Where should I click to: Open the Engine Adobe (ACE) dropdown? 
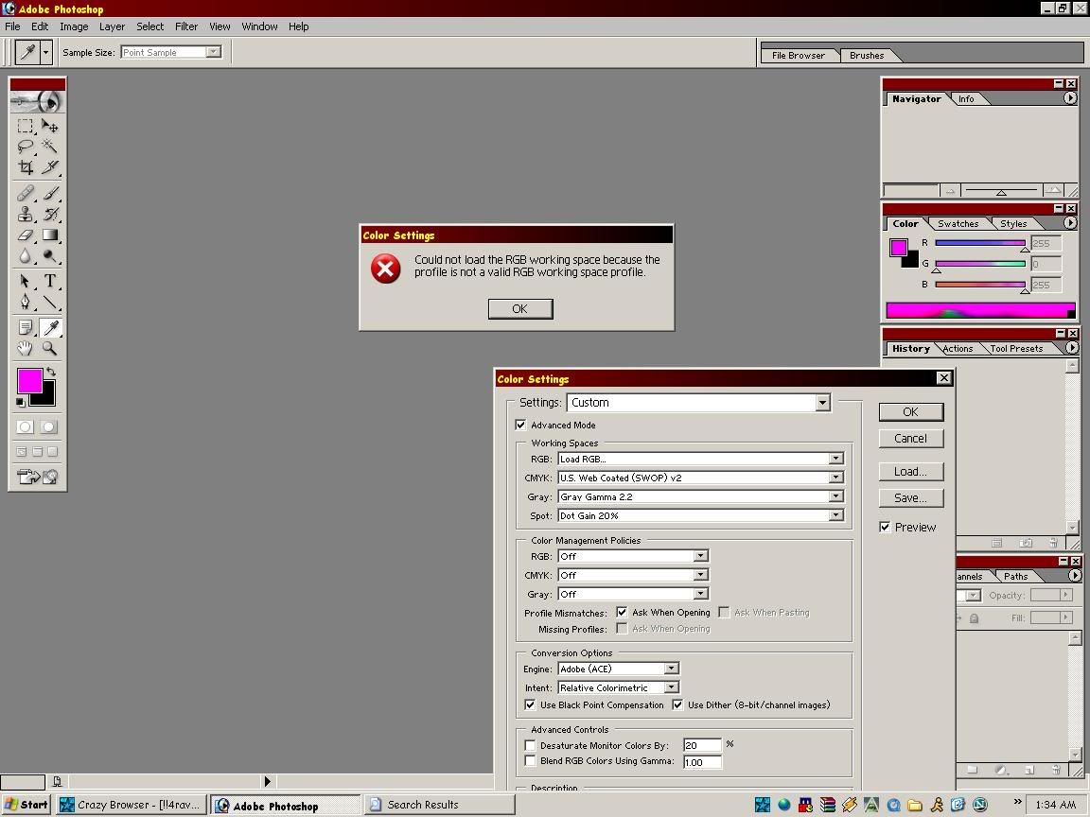(618, 669)
